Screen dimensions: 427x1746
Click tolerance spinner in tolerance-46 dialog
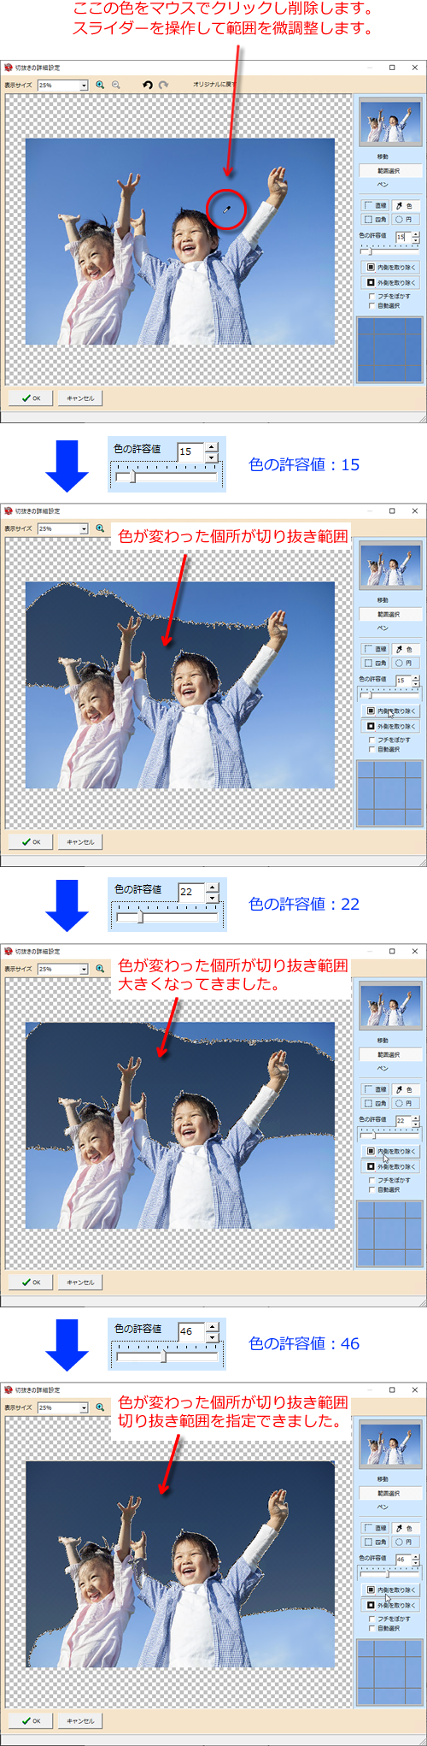[x=416, y=1560]
